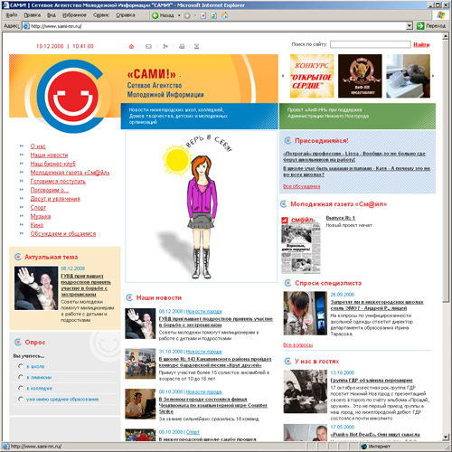Click the red site home icon

[x=131, y=46]
